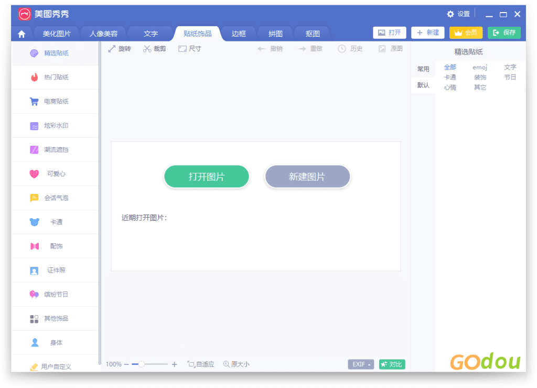Open the EXIF dropdown
The height and width of the screenshot is (388, 537).
(x=361, y=364)
